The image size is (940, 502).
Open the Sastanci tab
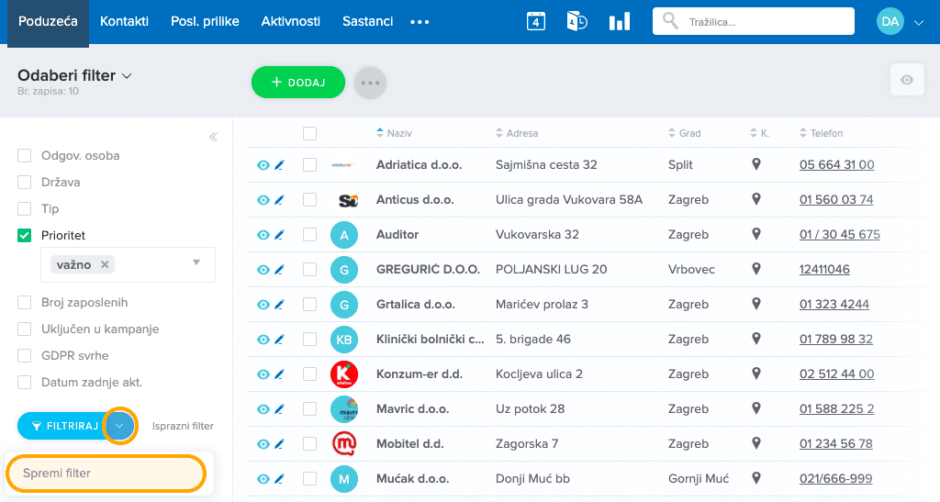(367, 21)
